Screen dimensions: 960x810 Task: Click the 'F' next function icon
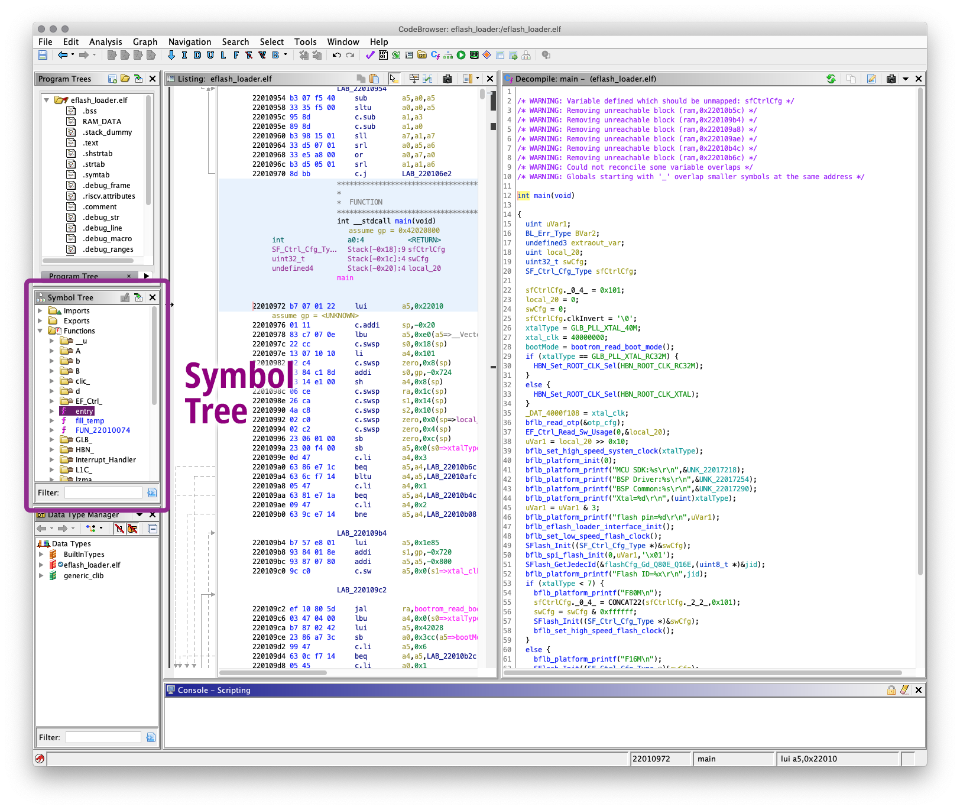pos(236,55)
